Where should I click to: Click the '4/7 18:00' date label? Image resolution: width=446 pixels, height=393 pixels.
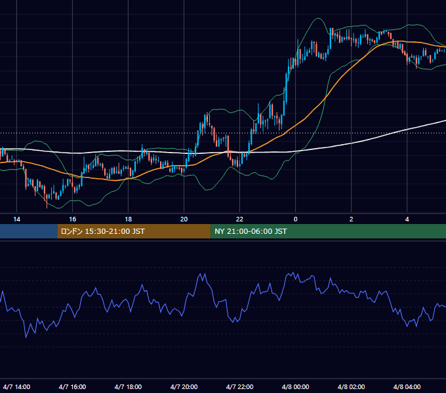129,387
